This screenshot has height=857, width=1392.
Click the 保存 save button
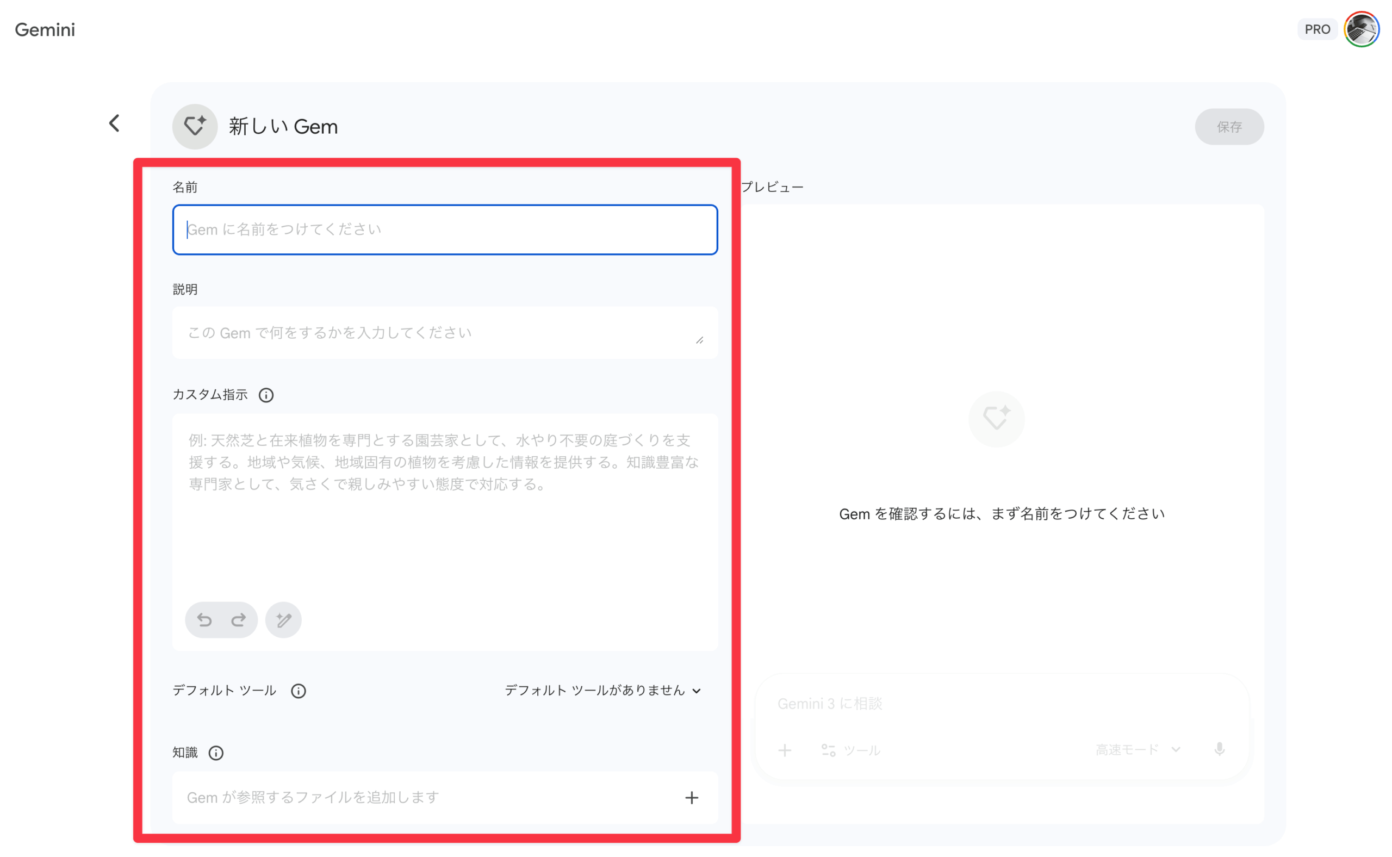[x=1229, y=126]
